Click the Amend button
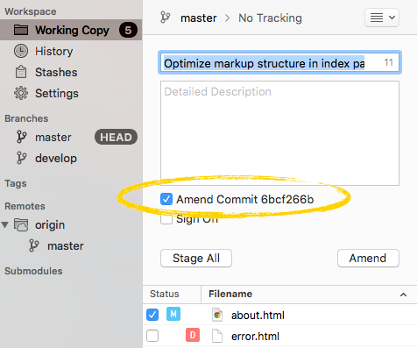 point(368,258)
